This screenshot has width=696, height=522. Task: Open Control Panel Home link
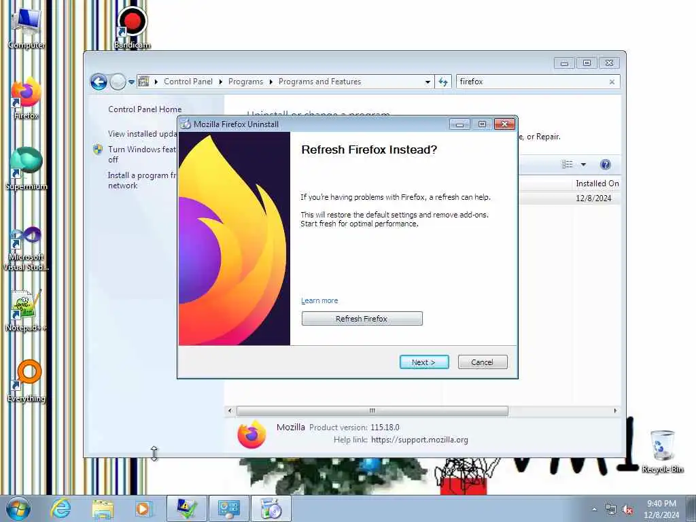pyautogui.click(x=145, y=109)
